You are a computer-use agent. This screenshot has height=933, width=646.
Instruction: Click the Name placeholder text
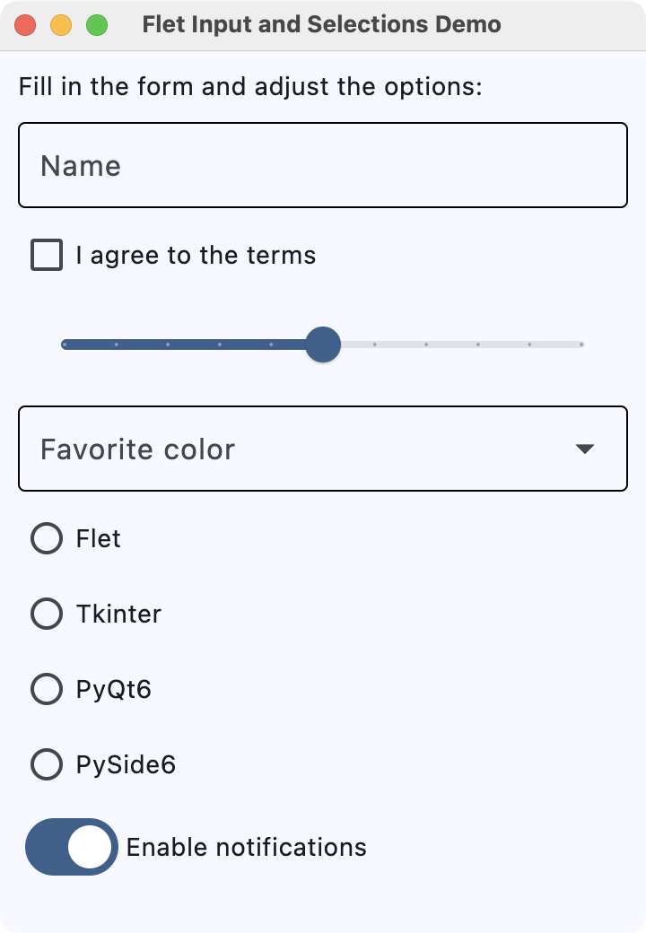81,165
